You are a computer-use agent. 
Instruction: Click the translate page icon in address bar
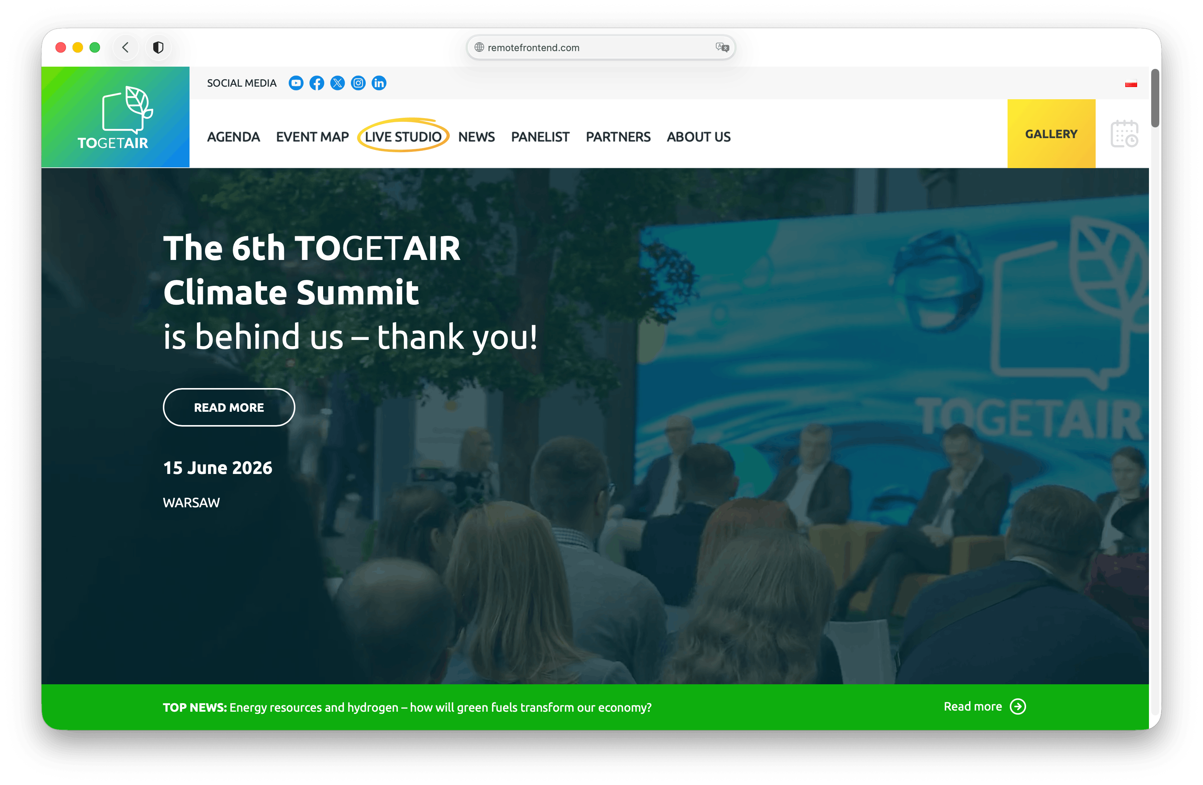click(x=722, y=47)
